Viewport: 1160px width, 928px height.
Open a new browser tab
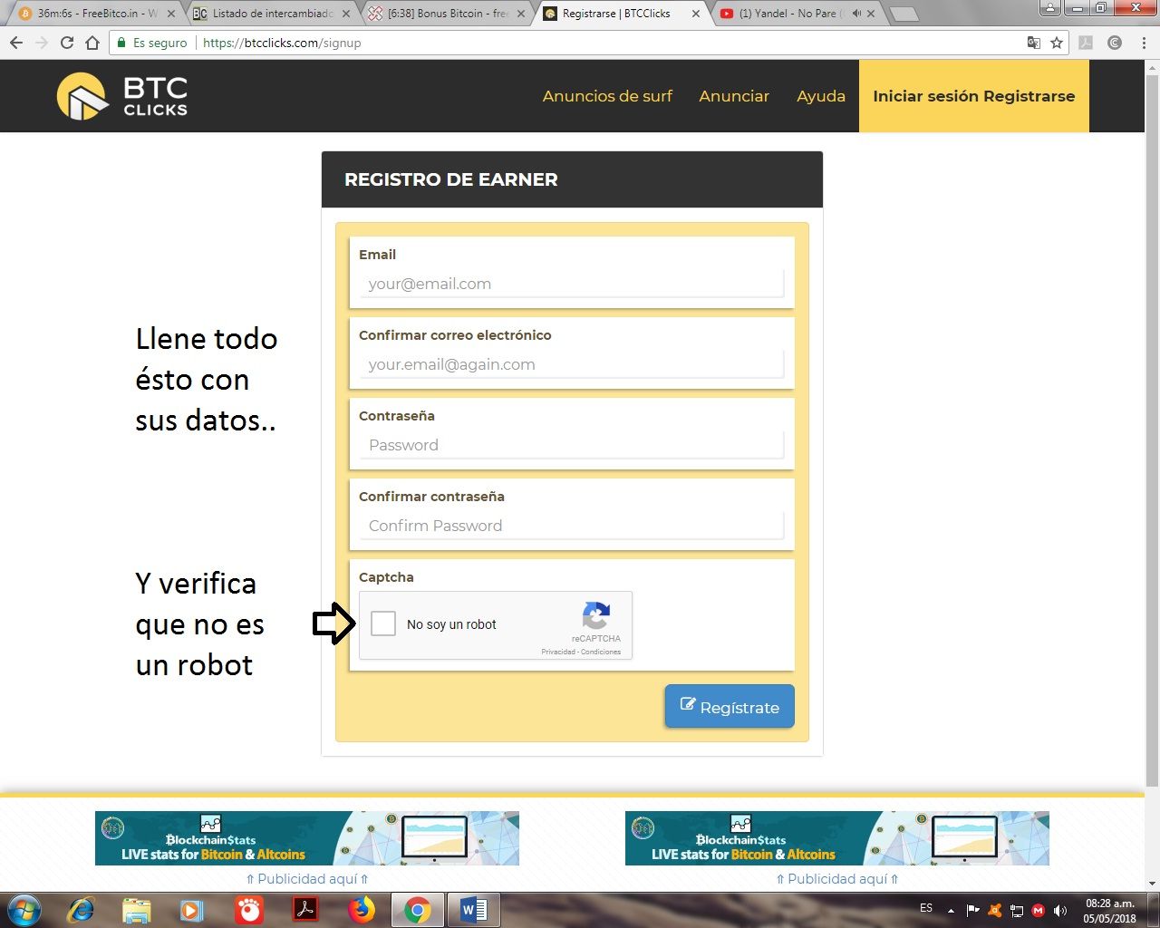904,14
